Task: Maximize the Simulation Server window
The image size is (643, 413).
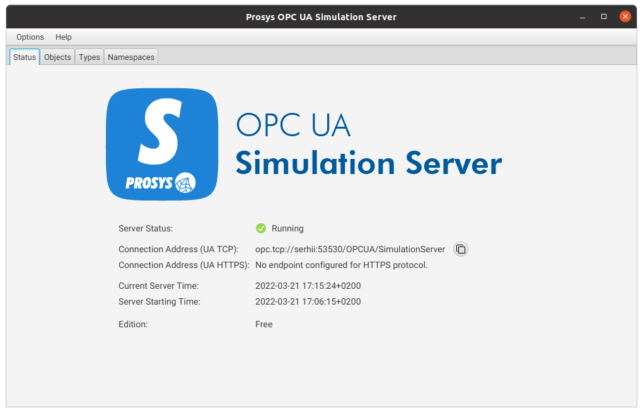Action: tap(604, 16)
